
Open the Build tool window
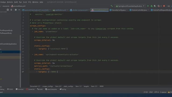point(40,89)
